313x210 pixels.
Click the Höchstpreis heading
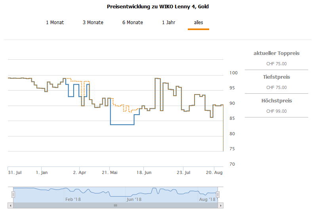(x=276, y=101)
